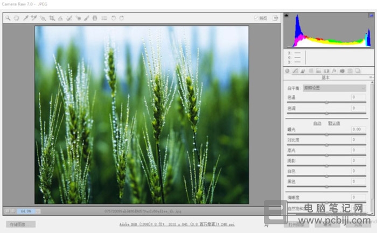Open the 白平衡 white balance dropdown

[x=334, y=88]
